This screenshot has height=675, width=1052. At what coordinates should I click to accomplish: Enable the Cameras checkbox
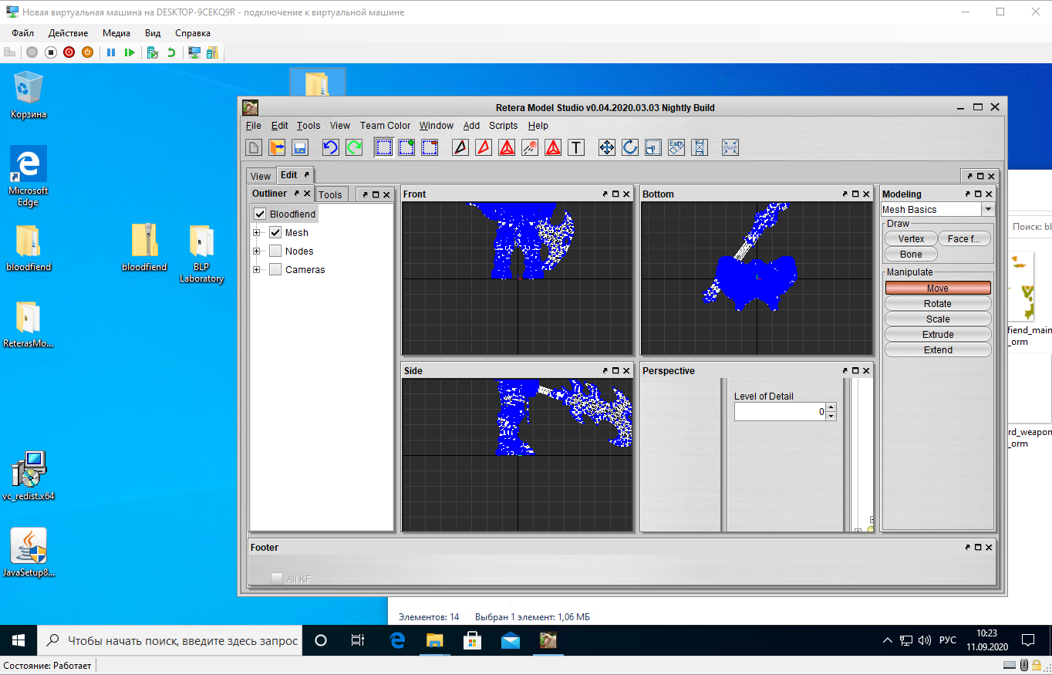tap(275, 269)
